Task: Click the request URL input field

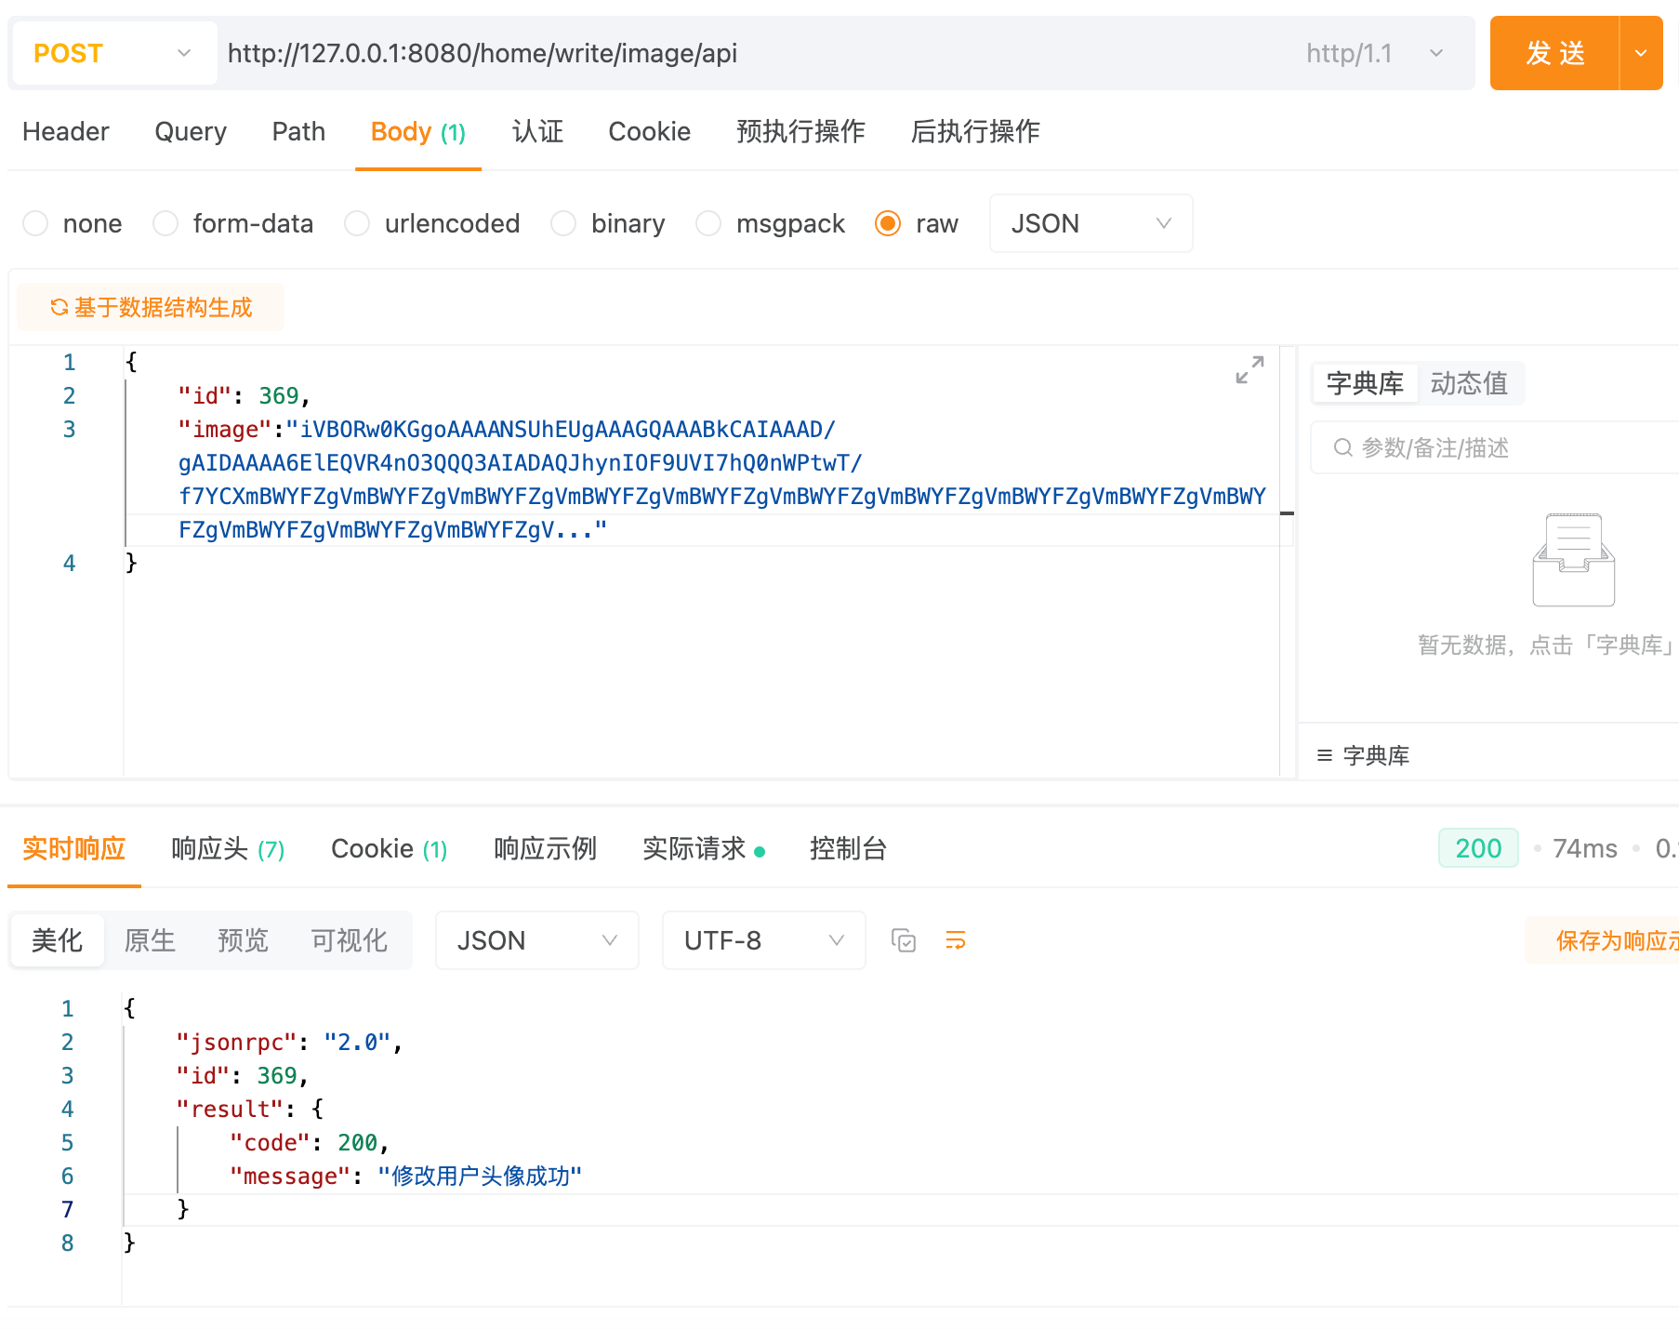Action: [x=753, y=53]
